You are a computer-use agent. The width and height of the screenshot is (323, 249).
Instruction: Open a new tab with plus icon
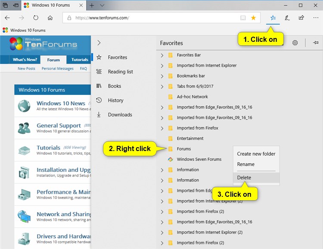click(92, 5)
